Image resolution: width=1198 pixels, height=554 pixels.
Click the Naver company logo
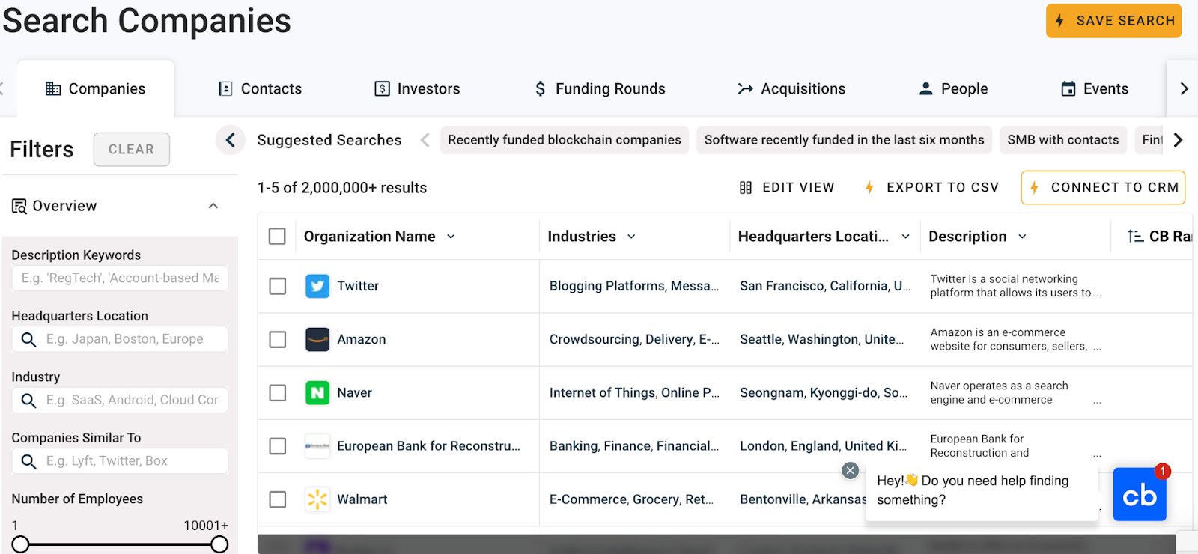point(317,392)
